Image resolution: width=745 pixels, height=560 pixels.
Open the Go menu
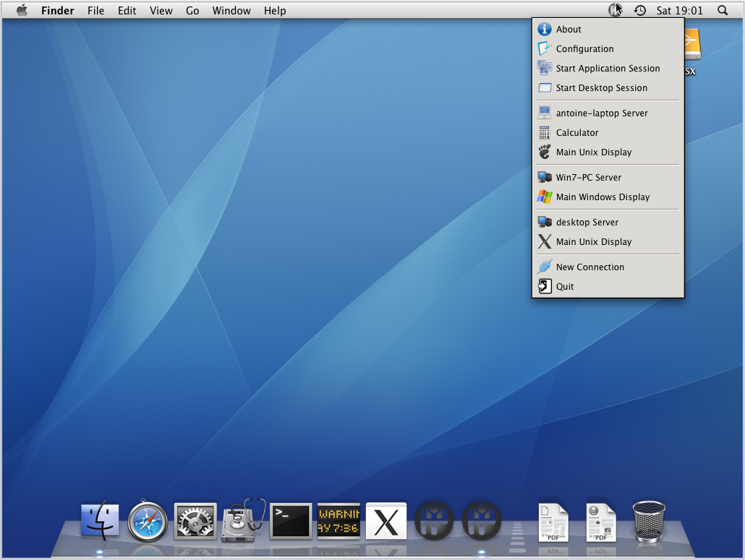[192, 10]
